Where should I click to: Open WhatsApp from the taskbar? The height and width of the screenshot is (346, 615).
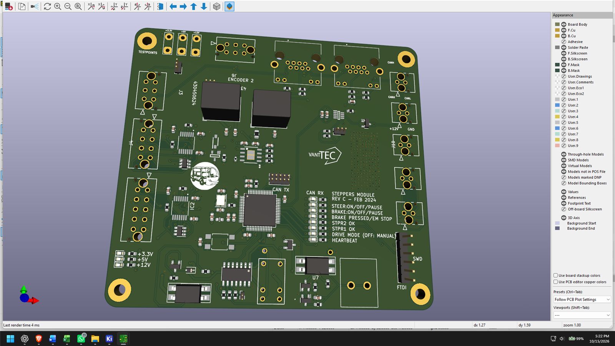click(x=81, y=339)
